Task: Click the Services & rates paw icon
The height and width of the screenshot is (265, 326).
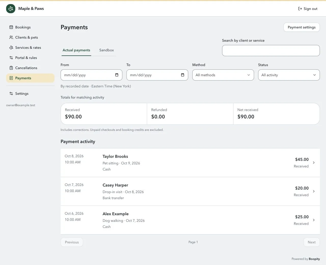Action: pyautogui.click(x=11, y=48)
